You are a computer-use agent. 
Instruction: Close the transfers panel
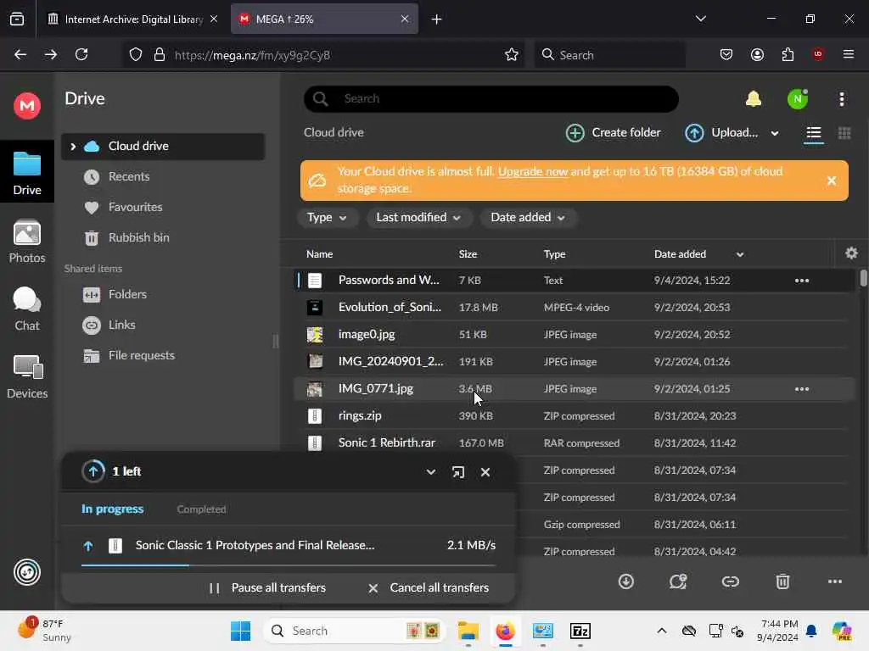click(485, 471)
